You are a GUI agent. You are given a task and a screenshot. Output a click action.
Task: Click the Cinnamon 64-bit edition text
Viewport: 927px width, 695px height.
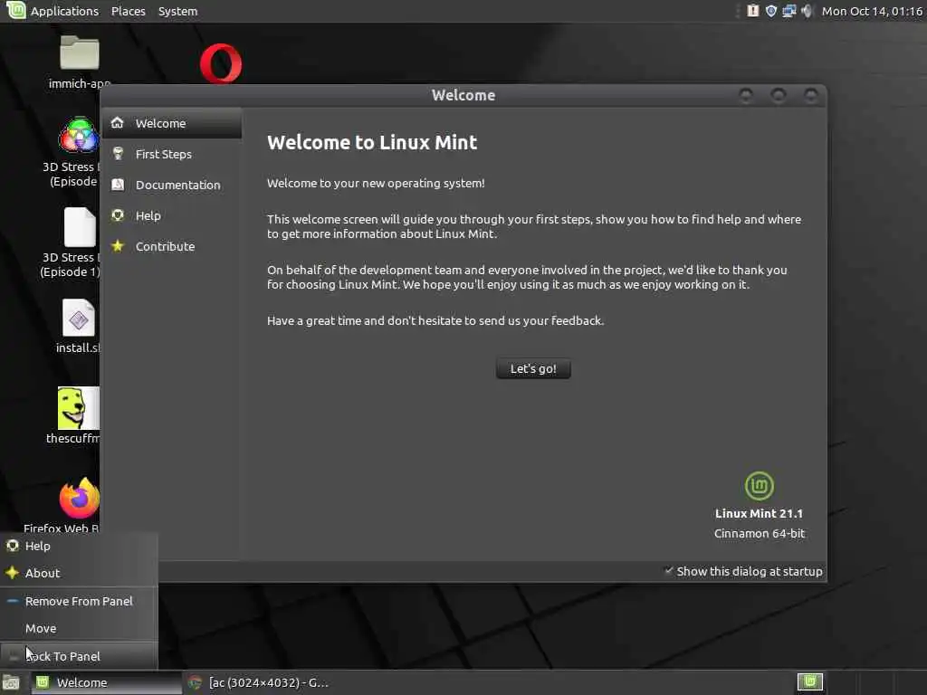[x=760, y=533]
